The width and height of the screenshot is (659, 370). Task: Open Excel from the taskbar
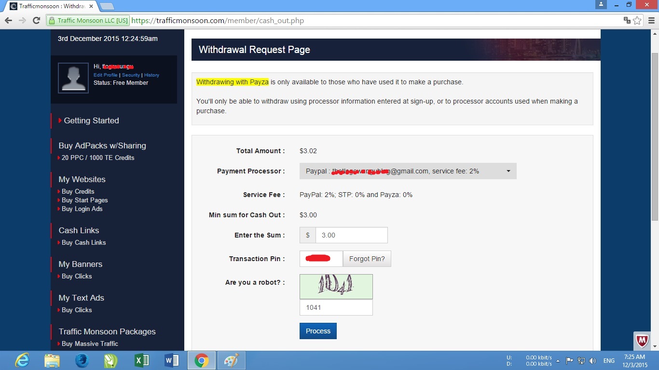142,360
